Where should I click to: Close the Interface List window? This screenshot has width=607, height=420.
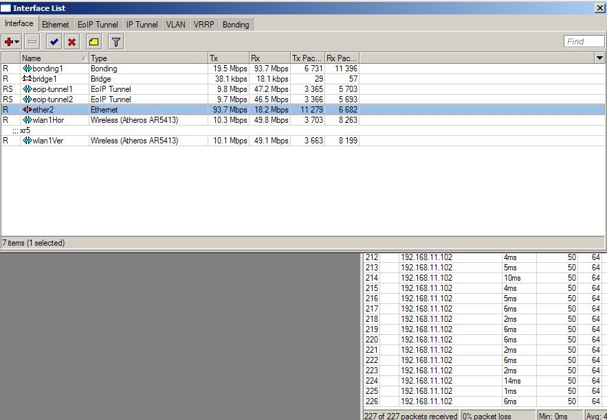(599, 8)
